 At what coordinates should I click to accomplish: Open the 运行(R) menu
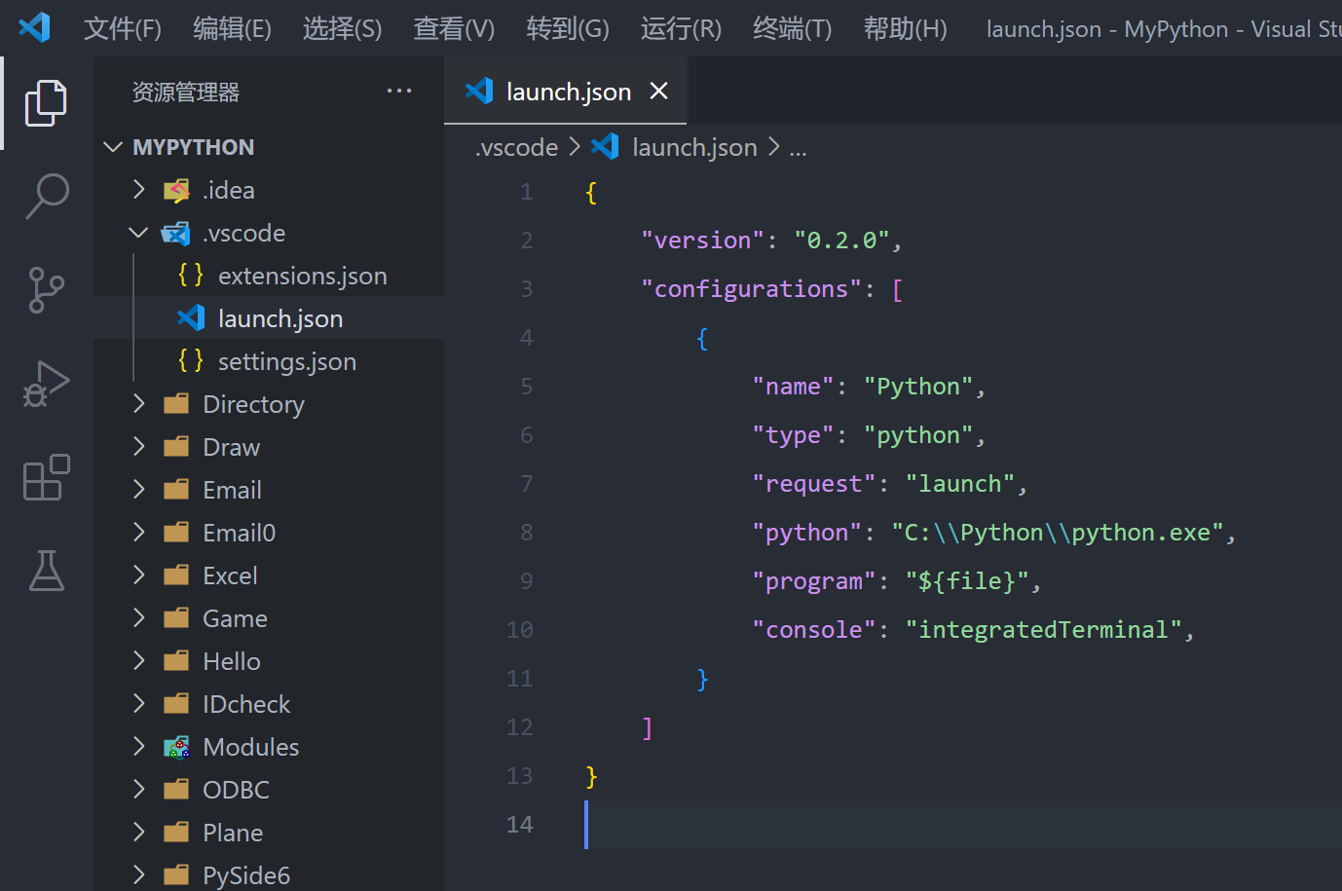(x=681, y=28)
